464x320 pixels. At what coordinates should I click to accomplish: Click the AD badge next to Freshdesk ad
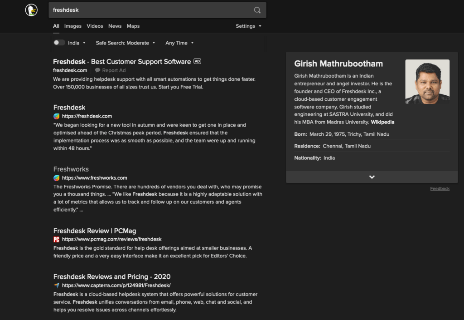pos(197,61)
